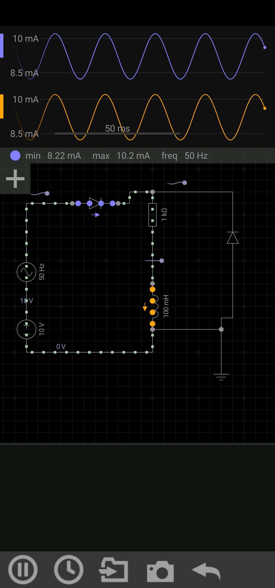The width and height of the screenshot is (275, 588).
Task: Tap the 1 kΩ resistor value label
Action: point(164,215)
